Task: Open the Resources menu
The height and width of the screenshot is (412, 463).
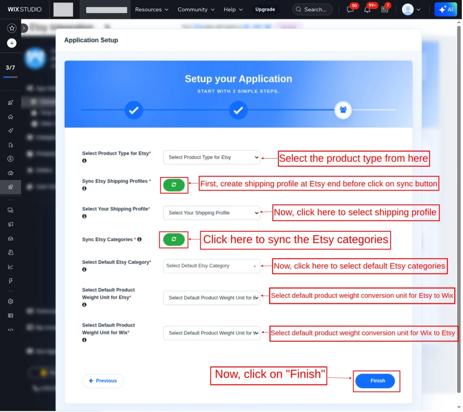Action: click(152, 9)
